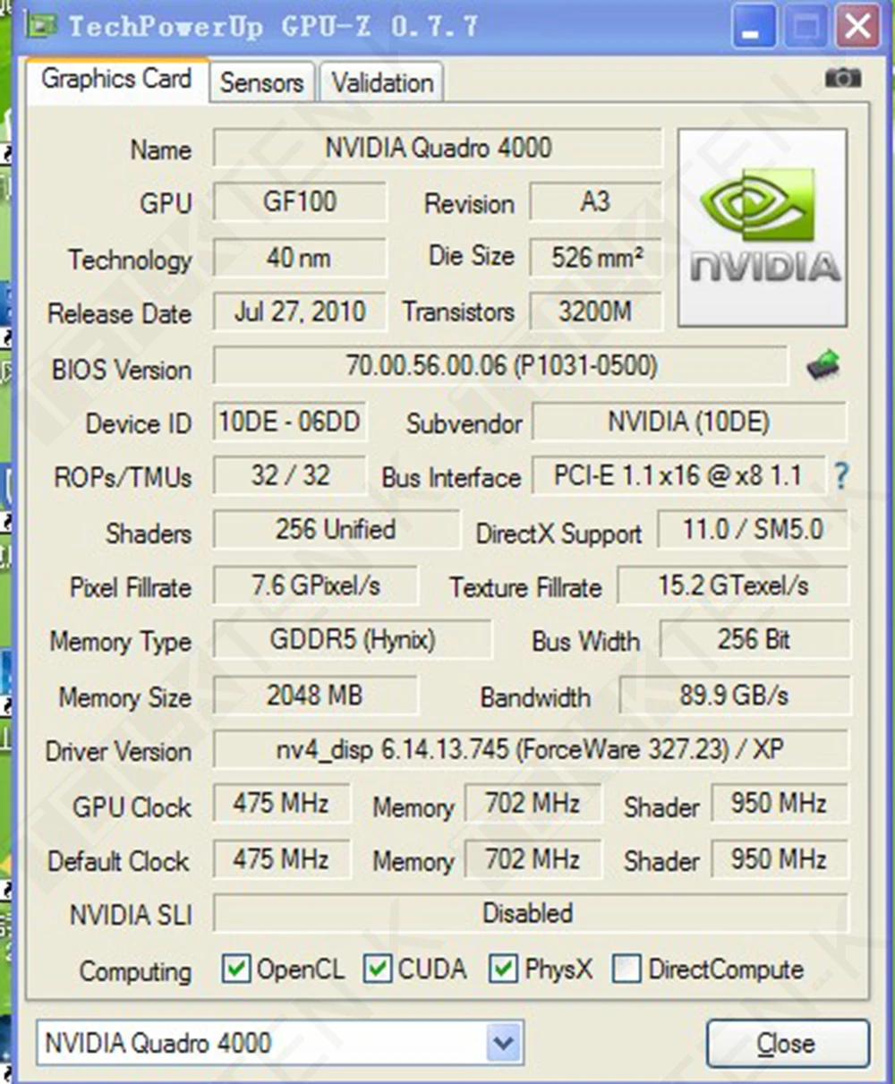
Task: Click the Name field showing Quadro 4000
Action: pos(438,148)
